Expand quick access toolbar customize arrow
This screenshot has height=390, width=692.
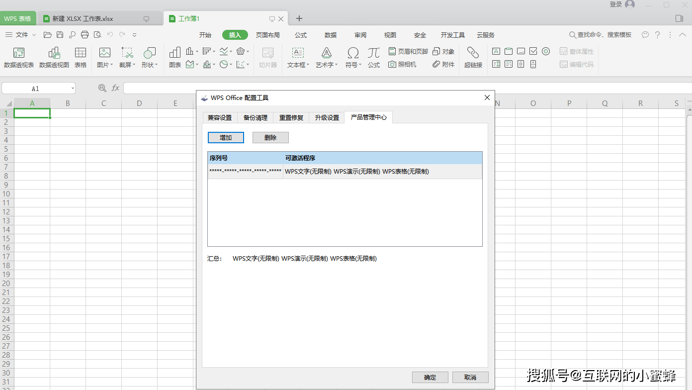[x=134, y=35]
